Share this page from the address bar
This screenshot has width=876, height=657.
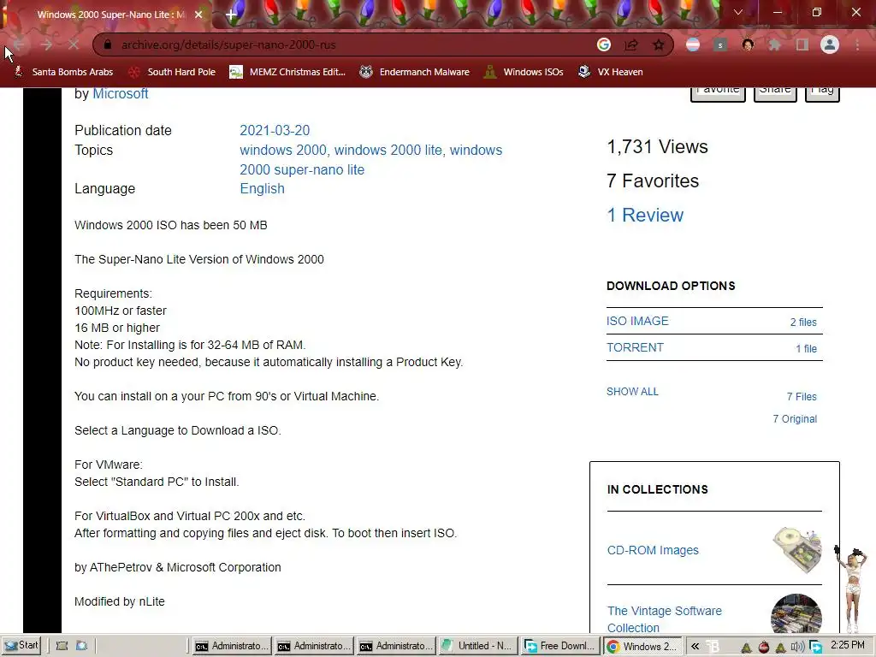[631, 44]
